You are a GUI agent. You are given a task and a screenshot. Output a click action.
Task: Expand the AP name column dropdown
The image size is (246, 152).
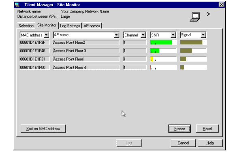pos(116,35)
